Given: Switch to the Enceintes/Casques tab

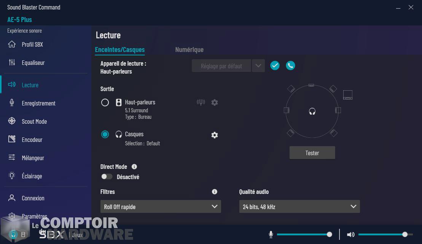Looking at the screenshot, I should [120, 50].
